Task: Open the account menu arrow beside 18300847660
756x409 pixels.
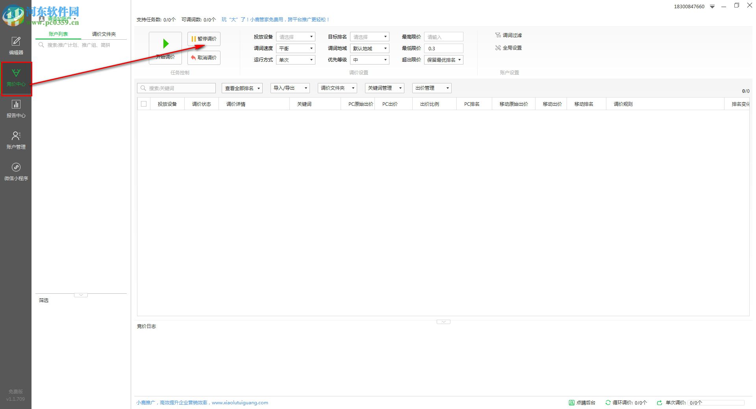Action: coord(712,7)
